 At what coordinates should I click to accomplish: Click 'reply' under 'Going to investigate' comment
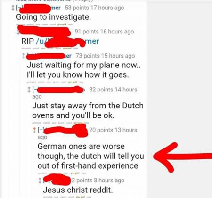70,25
